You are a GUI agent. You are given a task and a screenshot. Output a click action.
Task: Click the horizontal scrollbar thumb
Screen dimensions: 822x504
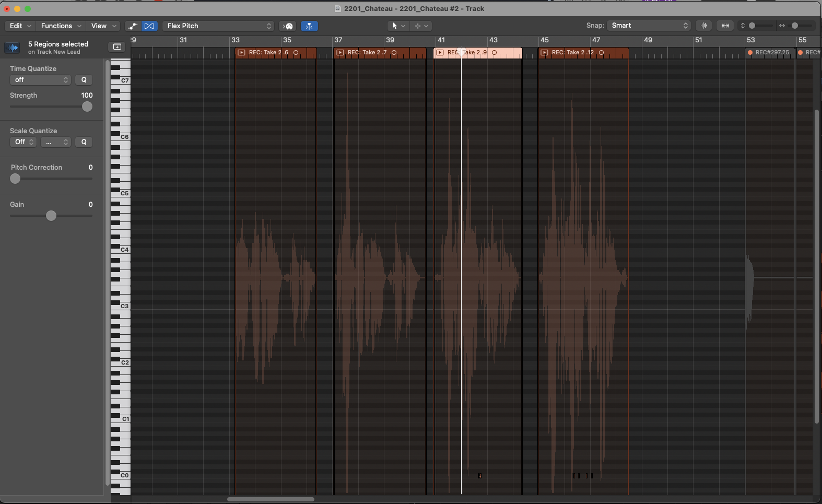(x=271, y=499)
